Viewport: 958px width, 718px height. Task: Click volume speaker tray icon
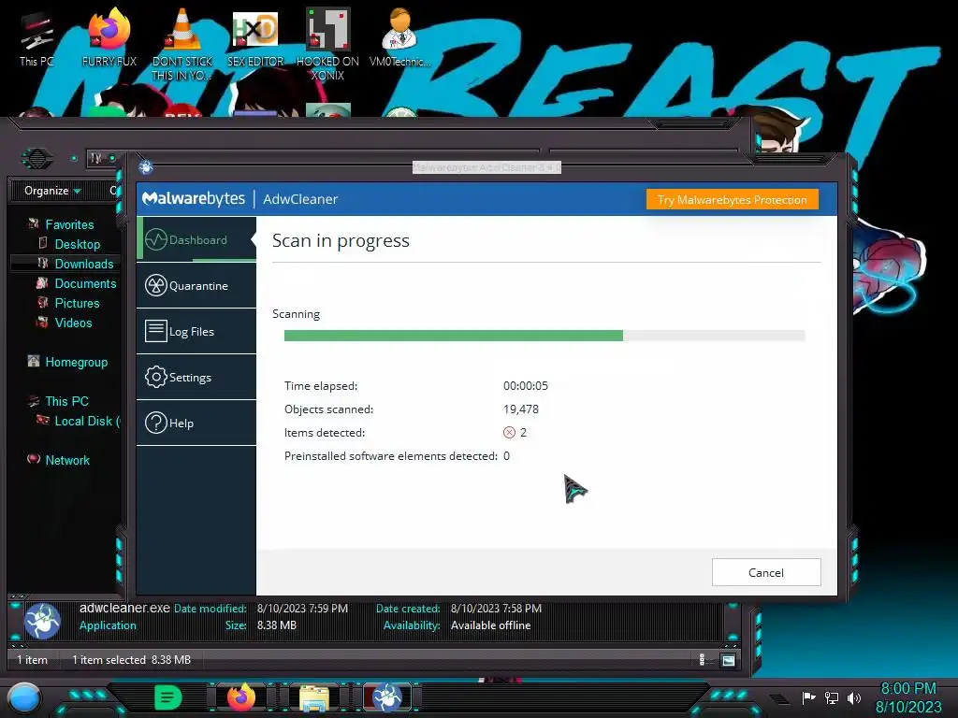[x=854, y=697]
